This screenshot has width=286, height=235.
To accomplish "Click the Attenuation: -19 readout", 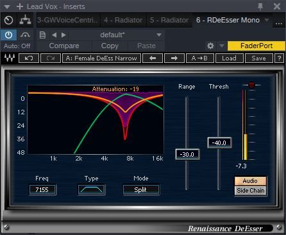I will coord(115,89).
